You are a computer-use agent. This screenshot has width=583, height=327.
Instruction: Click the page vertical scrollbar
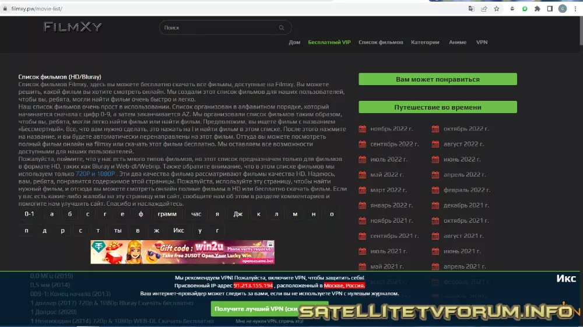click(x=581, y=30)
